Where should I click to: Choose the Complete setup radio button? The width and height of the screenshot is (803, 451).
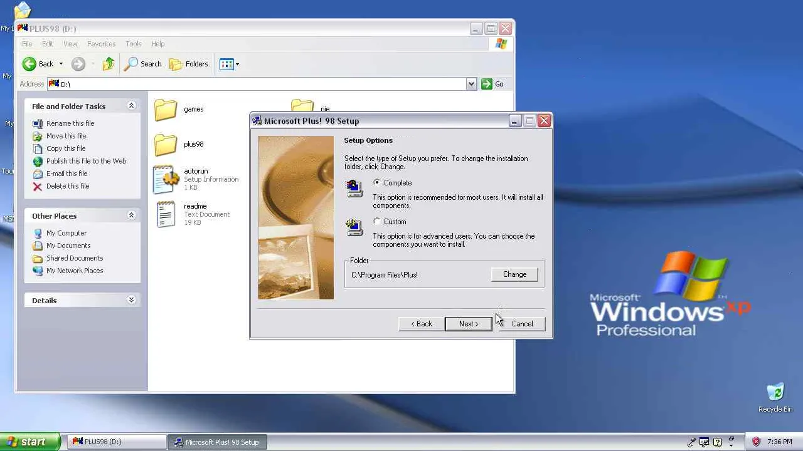point(376,182)
